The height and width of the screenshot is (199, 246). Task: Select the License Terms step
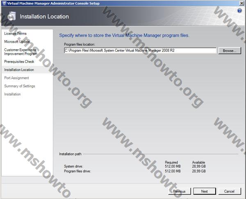[16, 34]
